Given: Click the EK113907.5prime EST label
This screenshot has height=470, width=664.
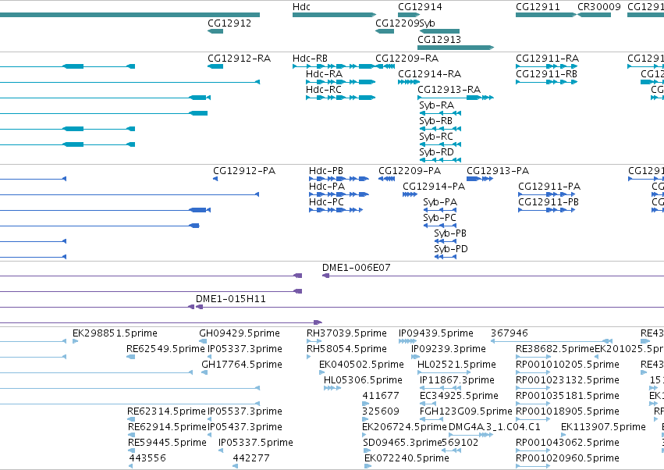Looking at the screenshot, I should tap(603, 428).
